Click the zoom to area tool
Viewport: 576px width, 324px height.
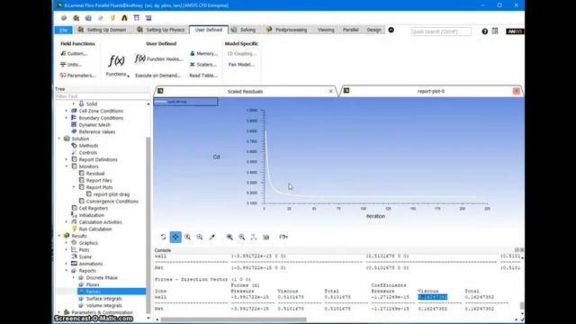click(200, 237)
